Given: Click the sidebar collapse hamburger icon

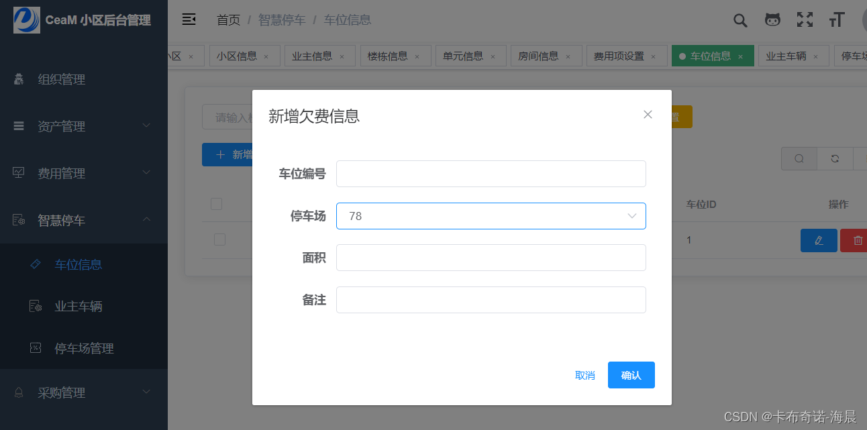Looking at the screenshot, I should [189, 19].
